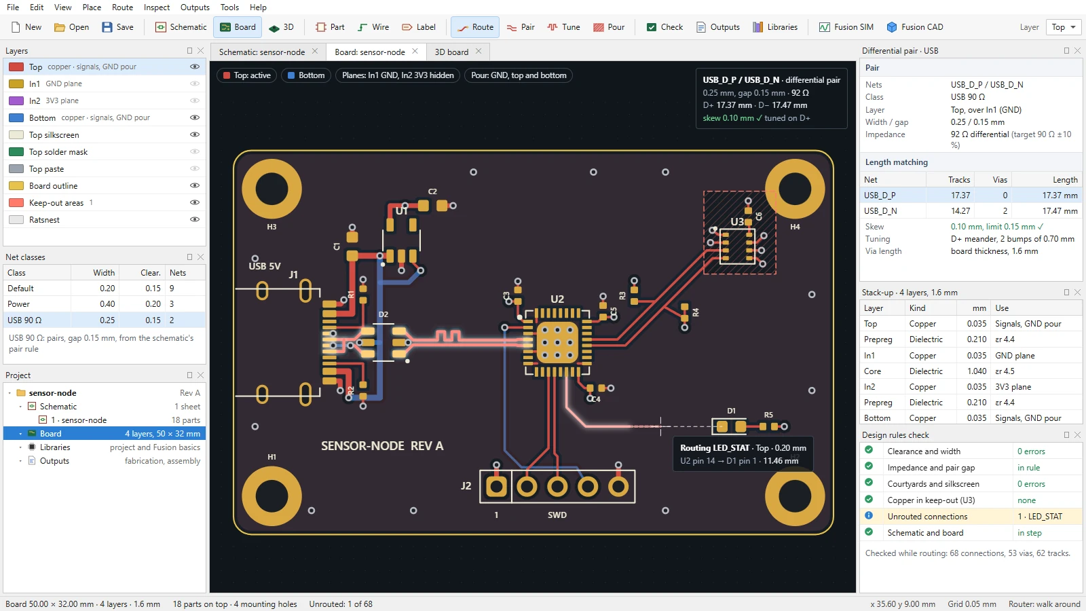Launch Fusion SIM
Screen dimensions: 1086x611
point(846,27)
